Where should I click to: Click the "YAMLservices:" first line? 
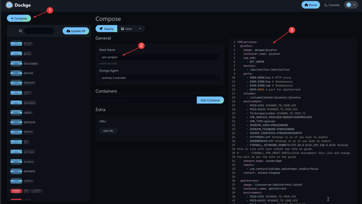point(247,42)
